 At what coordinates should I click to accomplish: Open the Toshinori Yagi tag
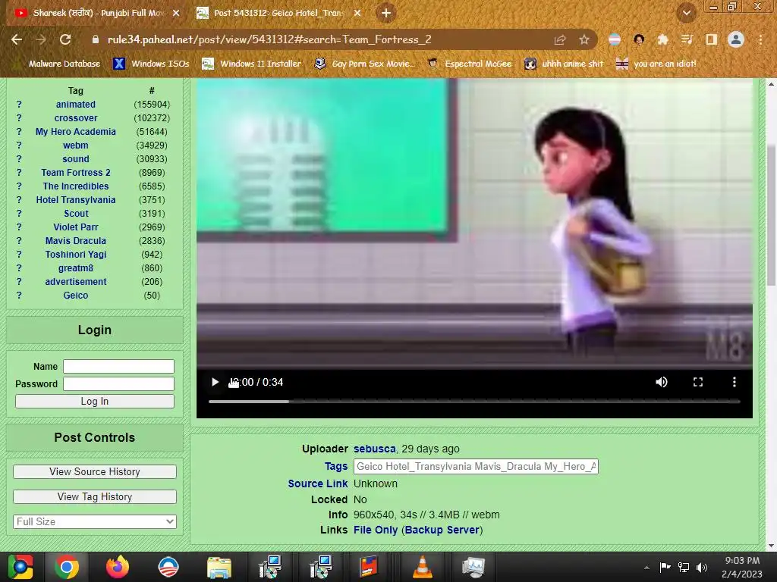tap(76, 255)
